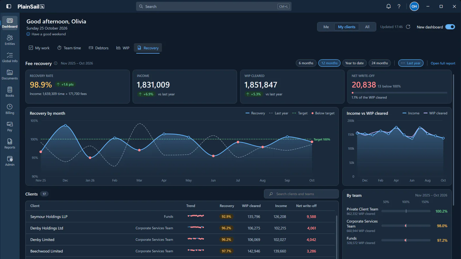The width and height of the screenshot is (461, 259).
Task: Open Admin in the sidebar
Action: [10, 161]
